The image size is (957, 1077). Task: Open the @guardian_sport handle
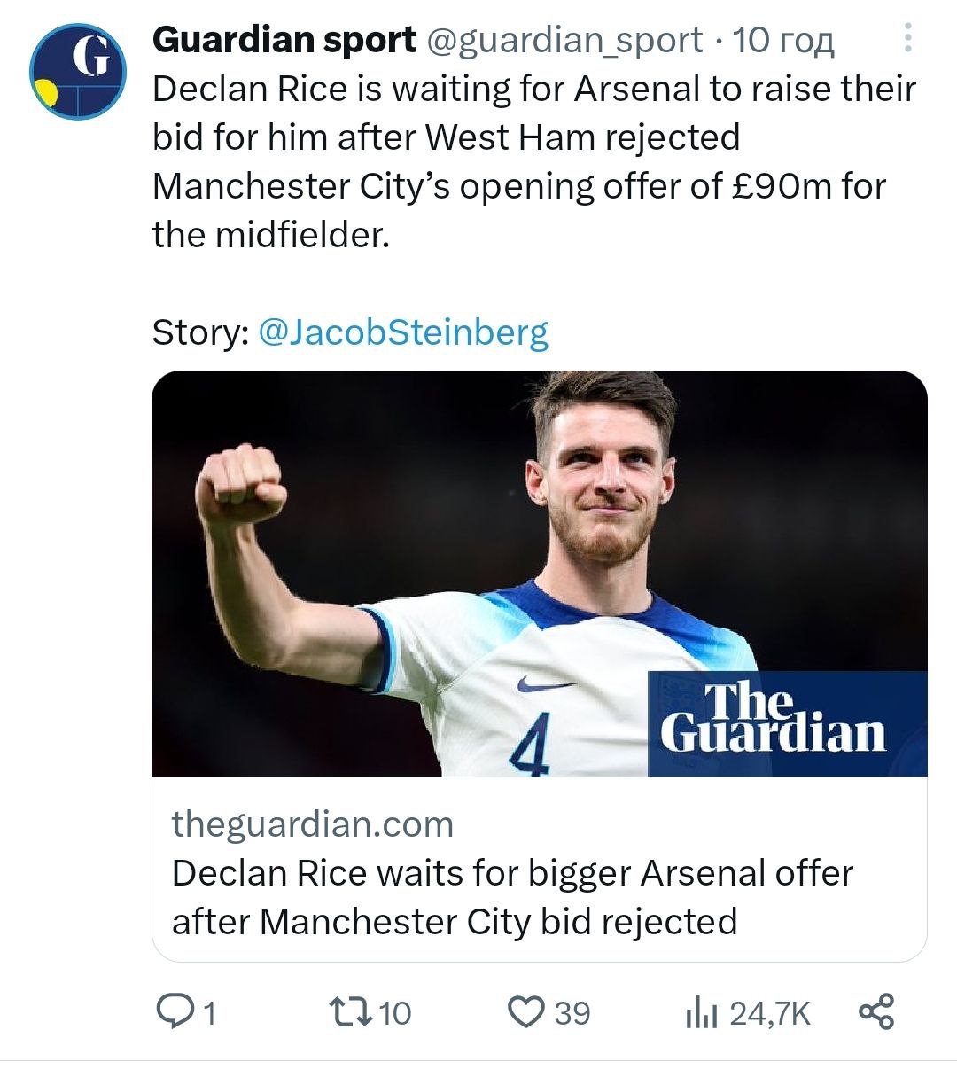click(565, 41)
